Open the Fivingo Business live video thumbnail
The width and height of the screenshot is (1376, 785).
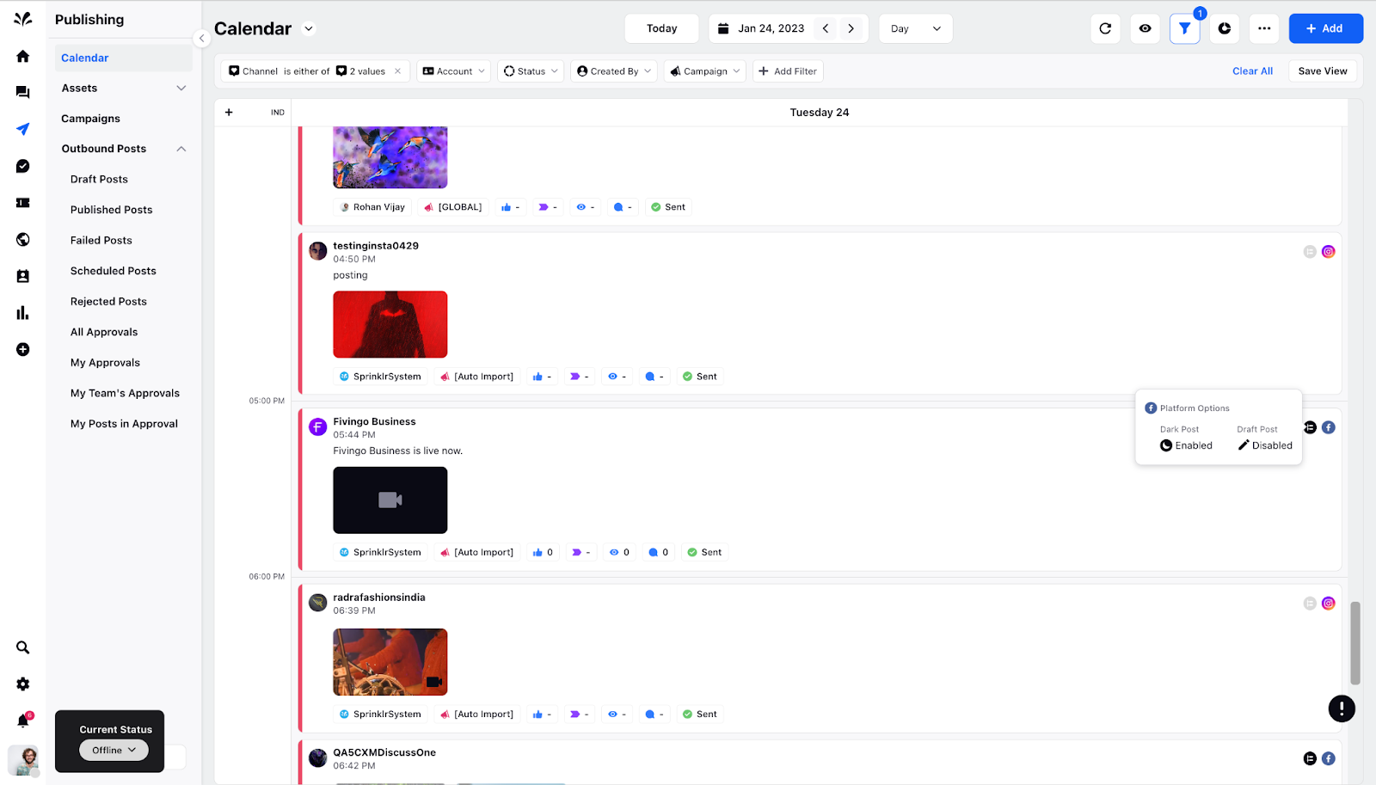point(390,500)
